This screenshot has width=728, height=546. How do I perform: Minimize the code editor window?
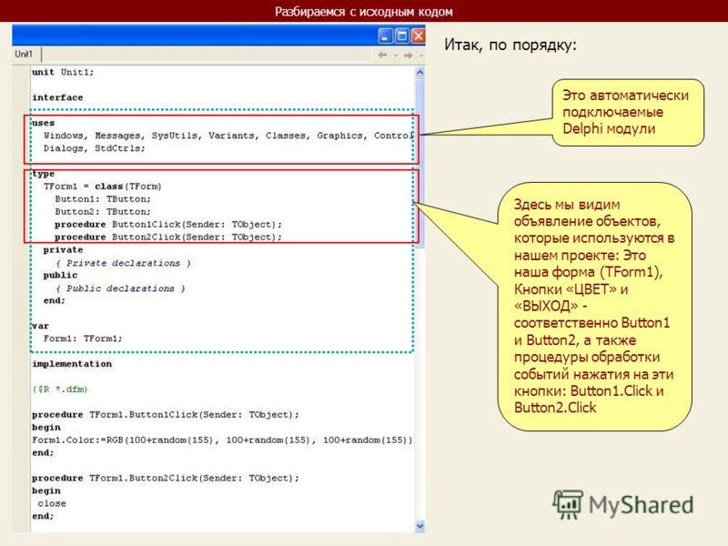(385, 36)
